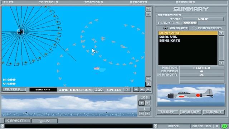Screen dimensions: 229x129
Task: Click the Mission field showing FIGHTER
Action: (202, 68)
